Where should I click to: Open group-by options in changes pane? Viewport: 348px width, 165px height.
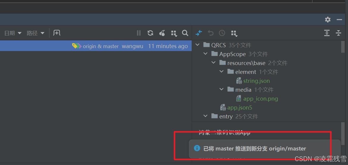click(x=234, y=33)
